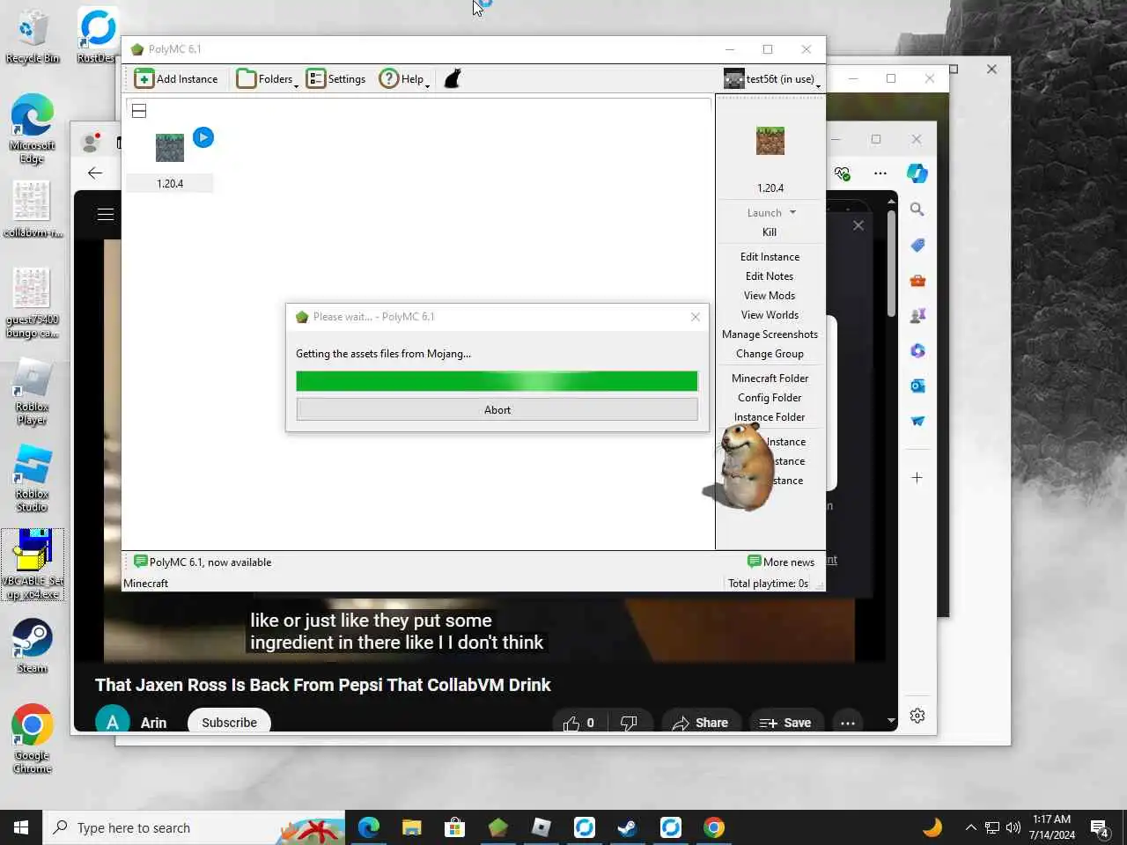This screenshot has height=845, width=1127.
Task: Click the dislike thumbs down button
Action: [x=629, y=723]
